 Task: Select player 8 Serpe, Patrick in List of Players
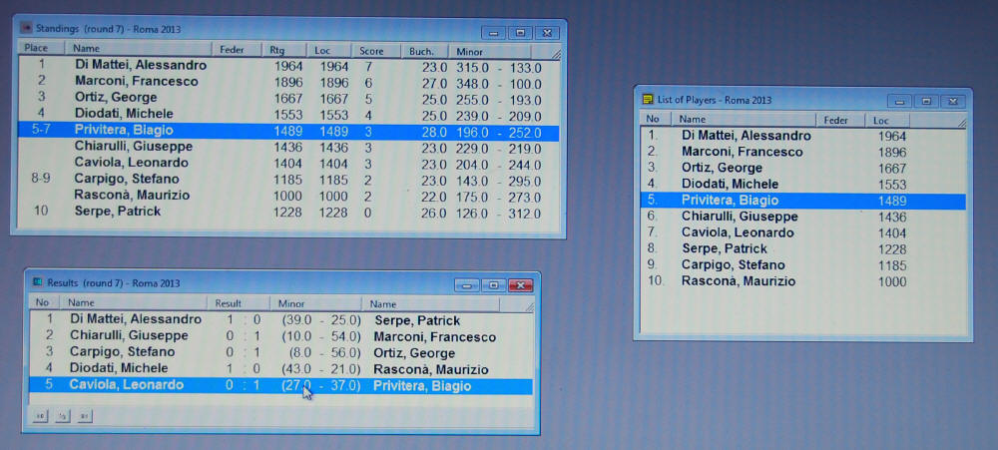[802, 248]
